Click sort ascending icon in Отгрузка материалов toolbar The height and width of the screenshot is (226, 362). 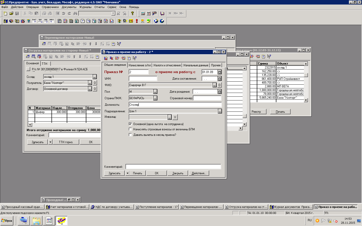pyautogui.click(x=86, y=57)
